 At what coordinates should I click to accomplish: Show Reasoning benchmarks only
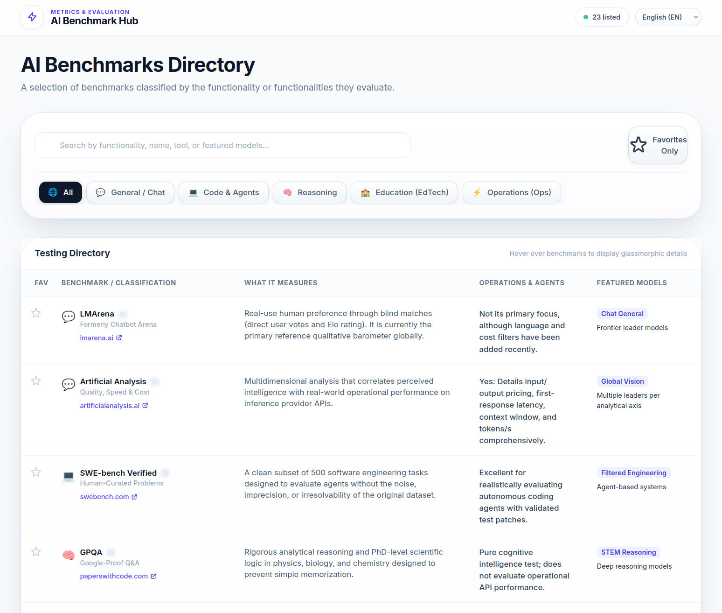pos(310,192)
